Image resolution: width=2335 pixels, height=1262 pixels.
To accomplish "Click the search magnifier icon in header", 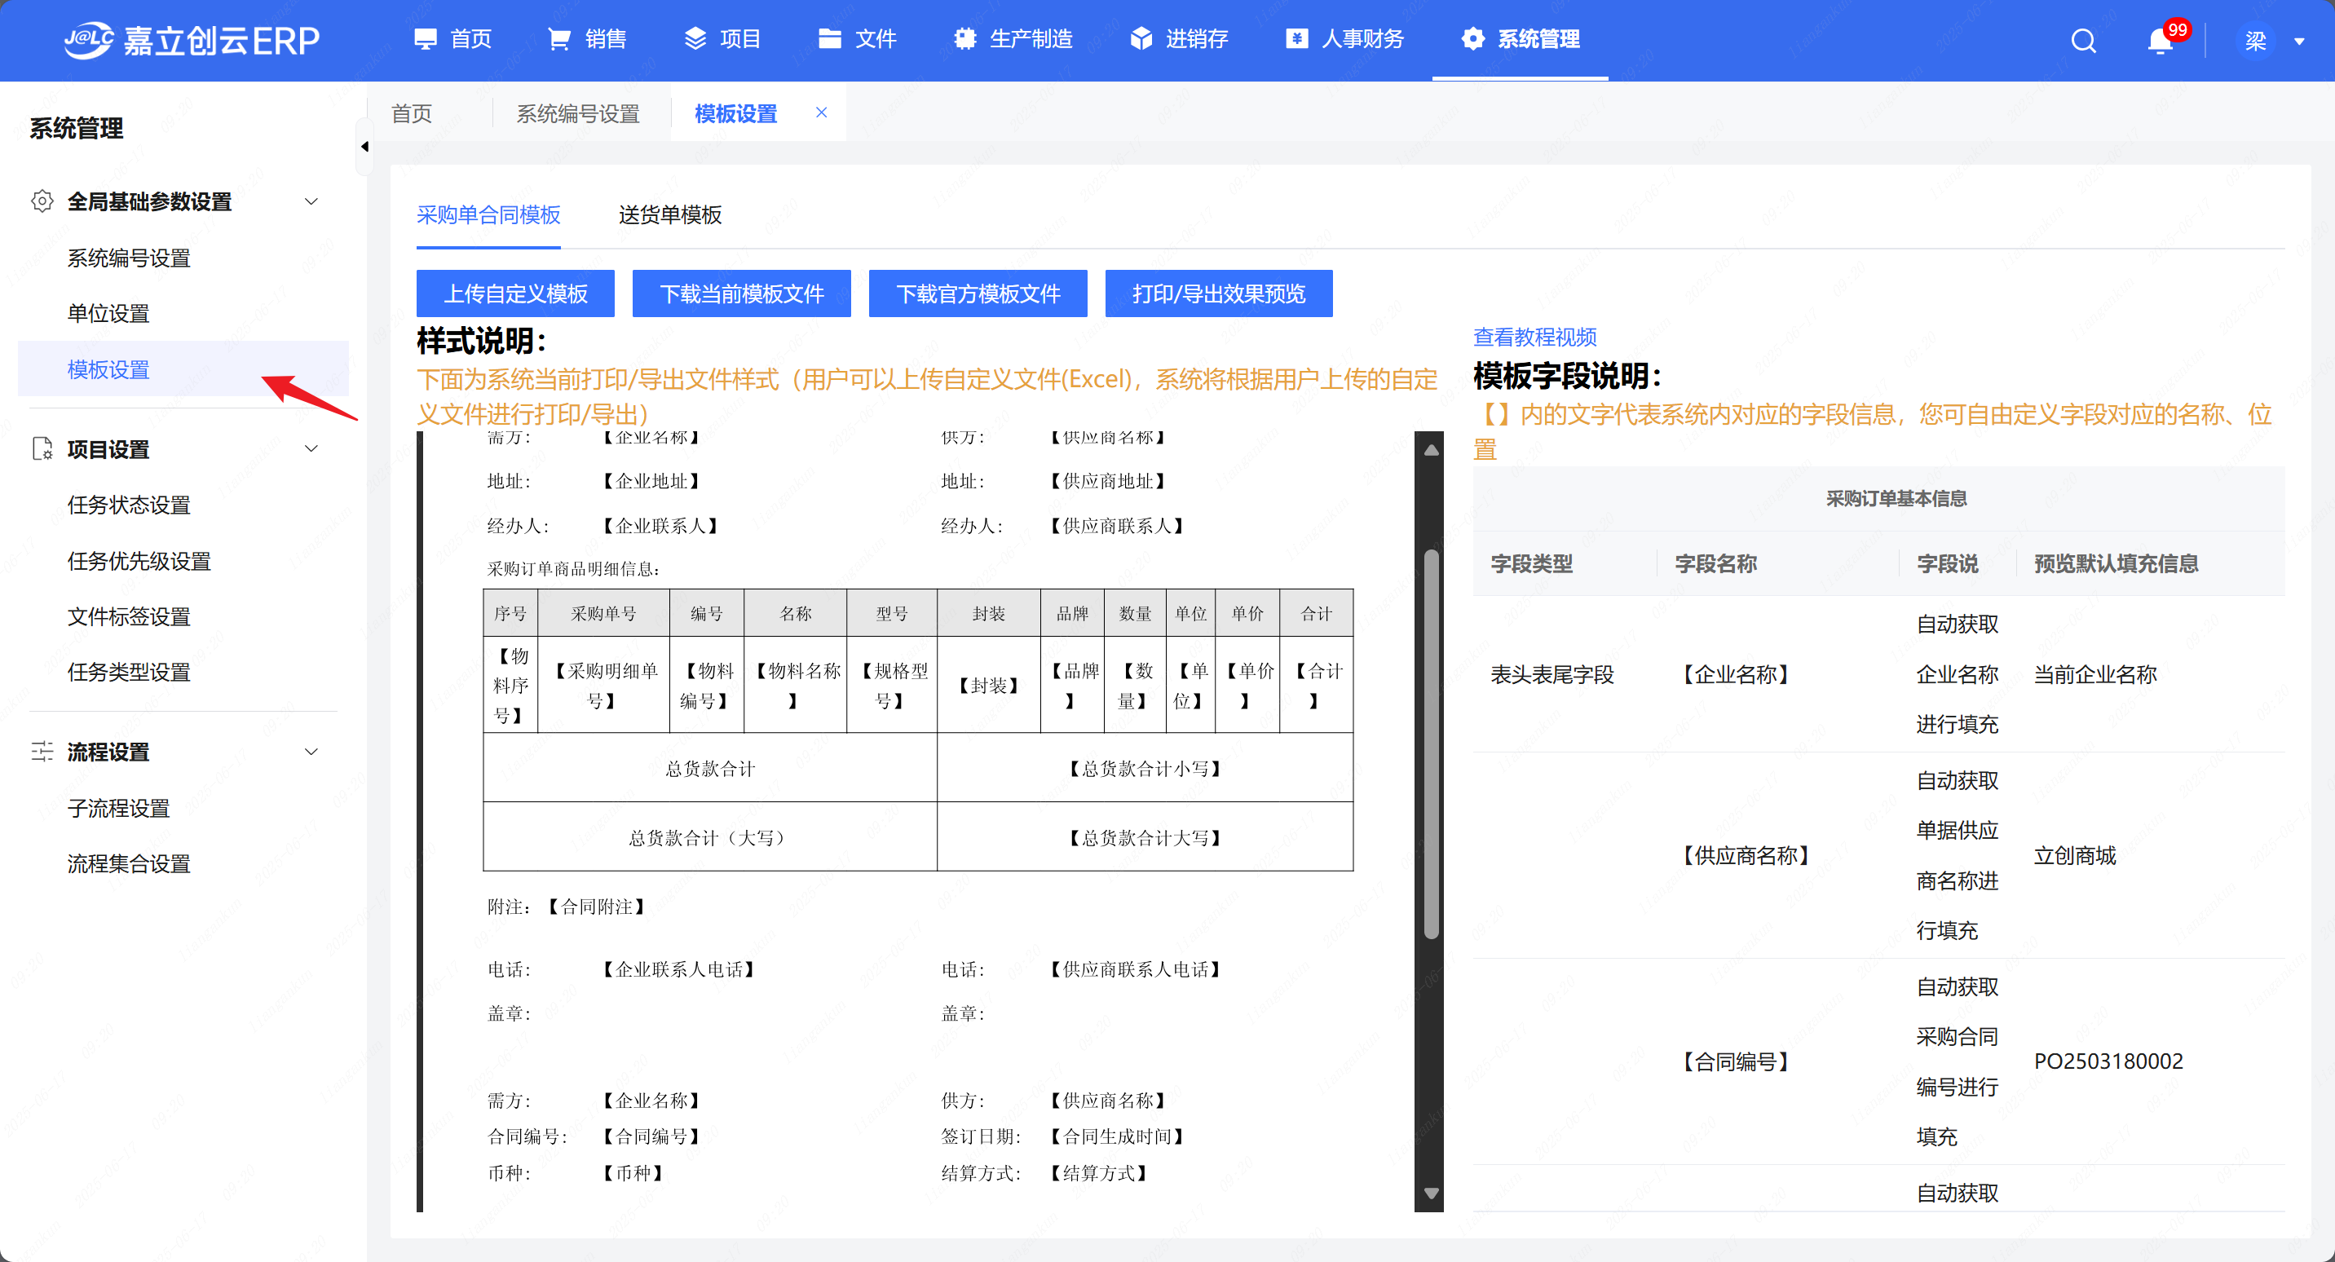I will point(2083,41).
